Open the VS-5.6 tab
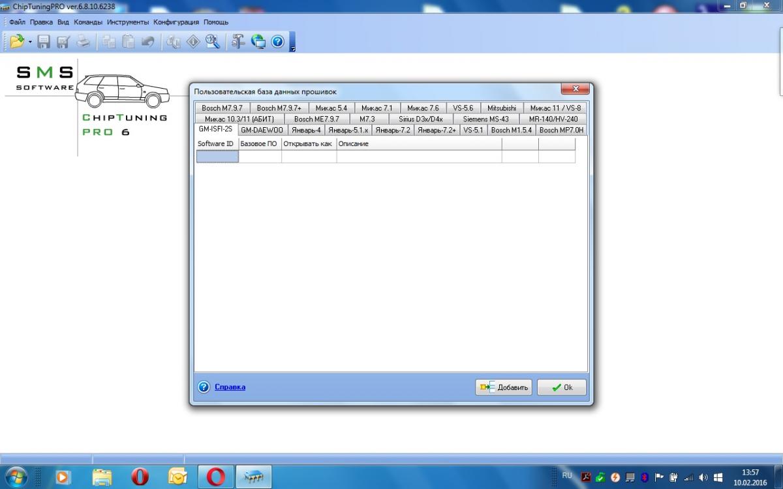The image size is (783, 489). (x=463, y=108)
